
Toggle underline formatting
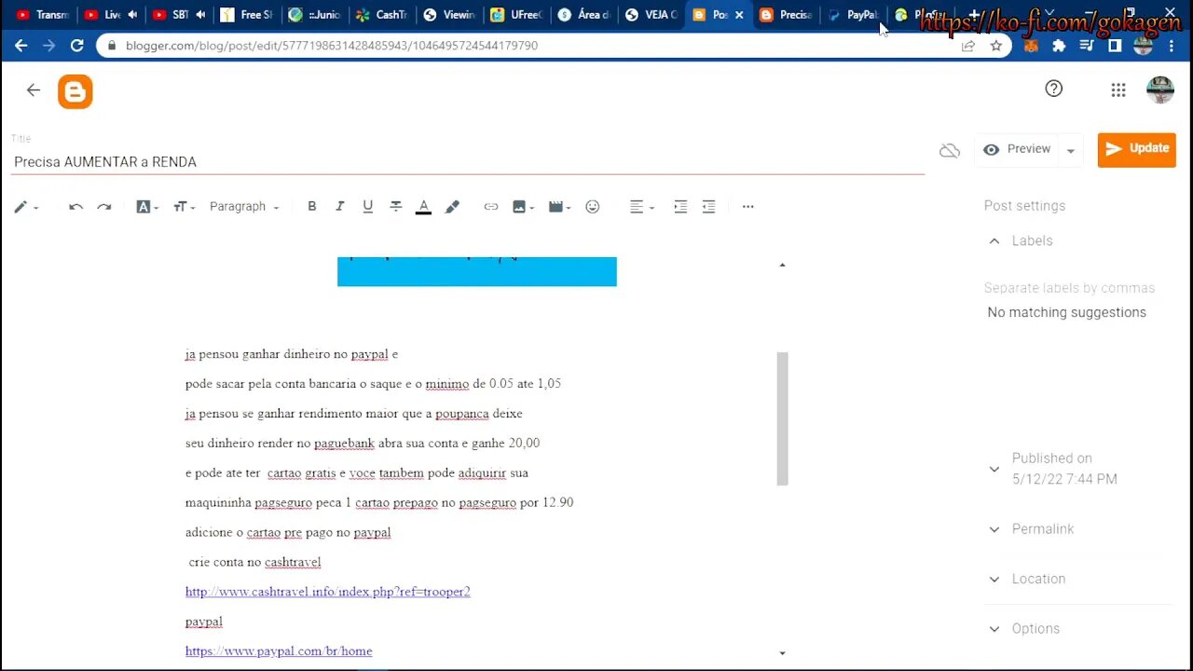click(x=368, y=207)
